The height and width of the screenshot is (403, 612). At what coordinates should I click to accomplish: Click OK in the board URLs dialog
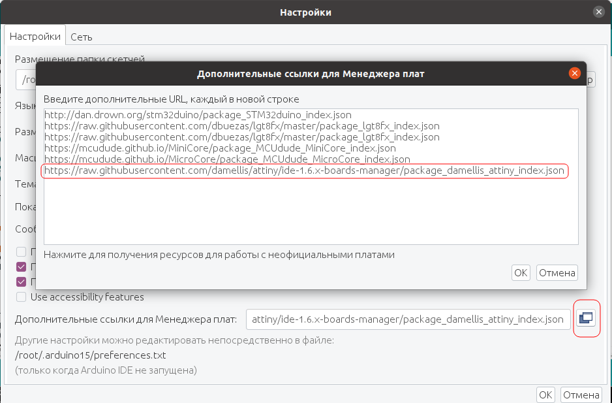coord(521,272)
